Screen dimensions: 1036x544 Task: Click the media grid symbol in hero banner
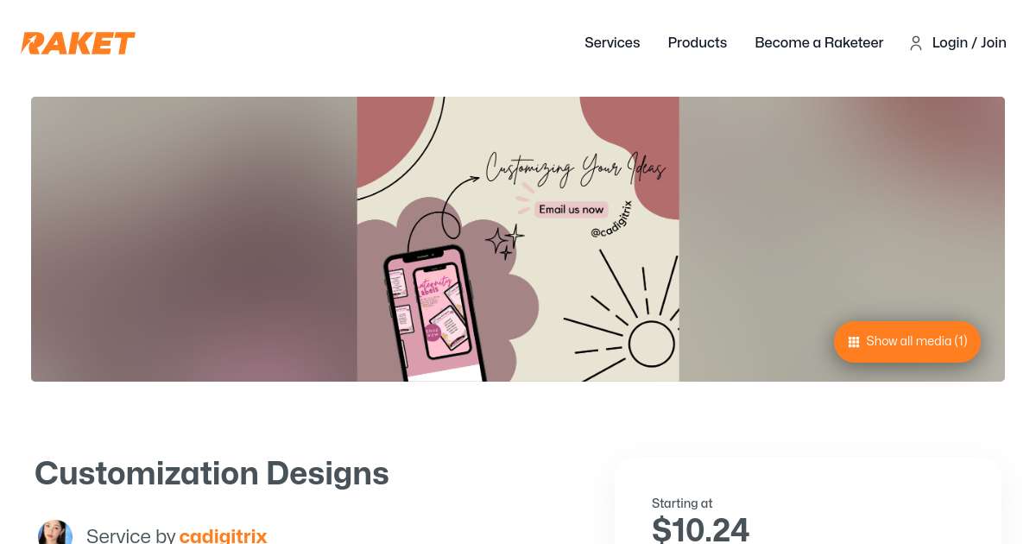(854, 342)
